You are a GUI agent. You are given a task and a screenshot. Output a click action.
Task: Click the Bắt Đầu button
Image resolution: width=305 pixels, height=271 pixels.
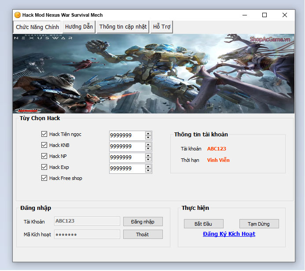coord(204,224)
